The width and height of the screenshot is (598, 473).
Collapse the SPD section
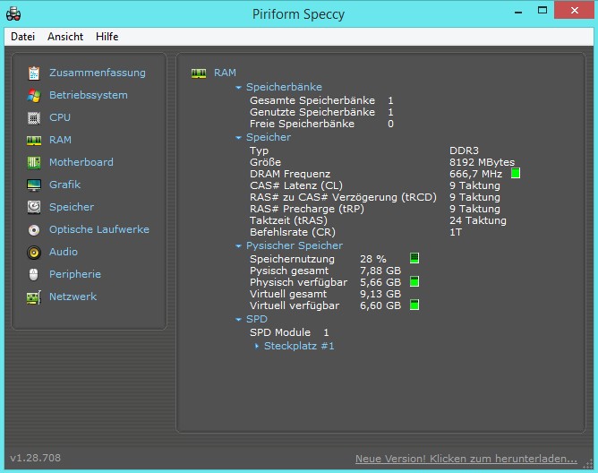click(238, 319)
